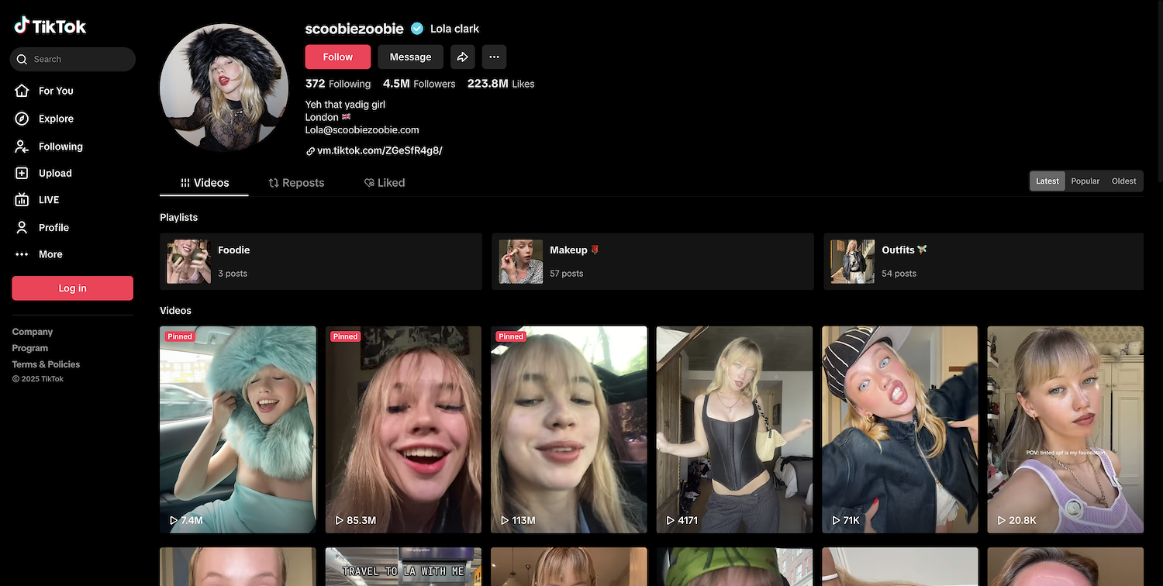The height and width of the screenshot is (586, 1163).
Task: Sort videos by Oldest
Action: 1123,181
